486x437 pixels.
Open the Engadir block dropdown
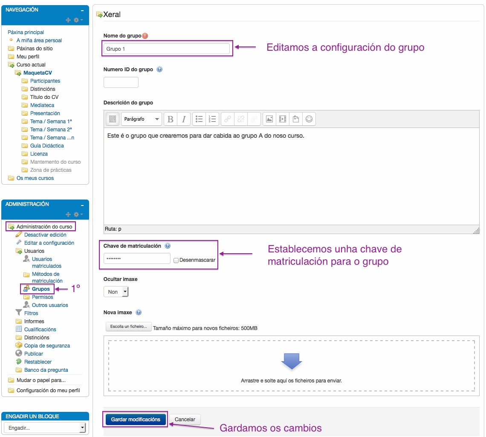pyautogui.click(x=44, y=427)
